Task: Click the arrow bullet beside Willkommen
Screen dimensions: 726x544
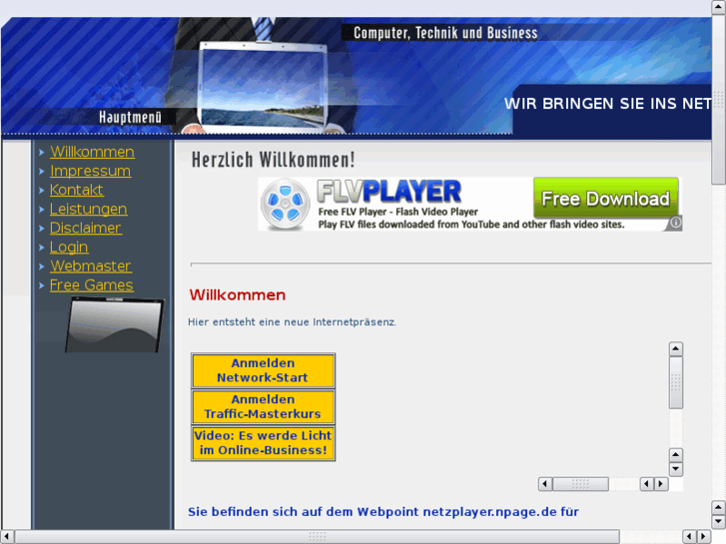Action: click(42, 153)
